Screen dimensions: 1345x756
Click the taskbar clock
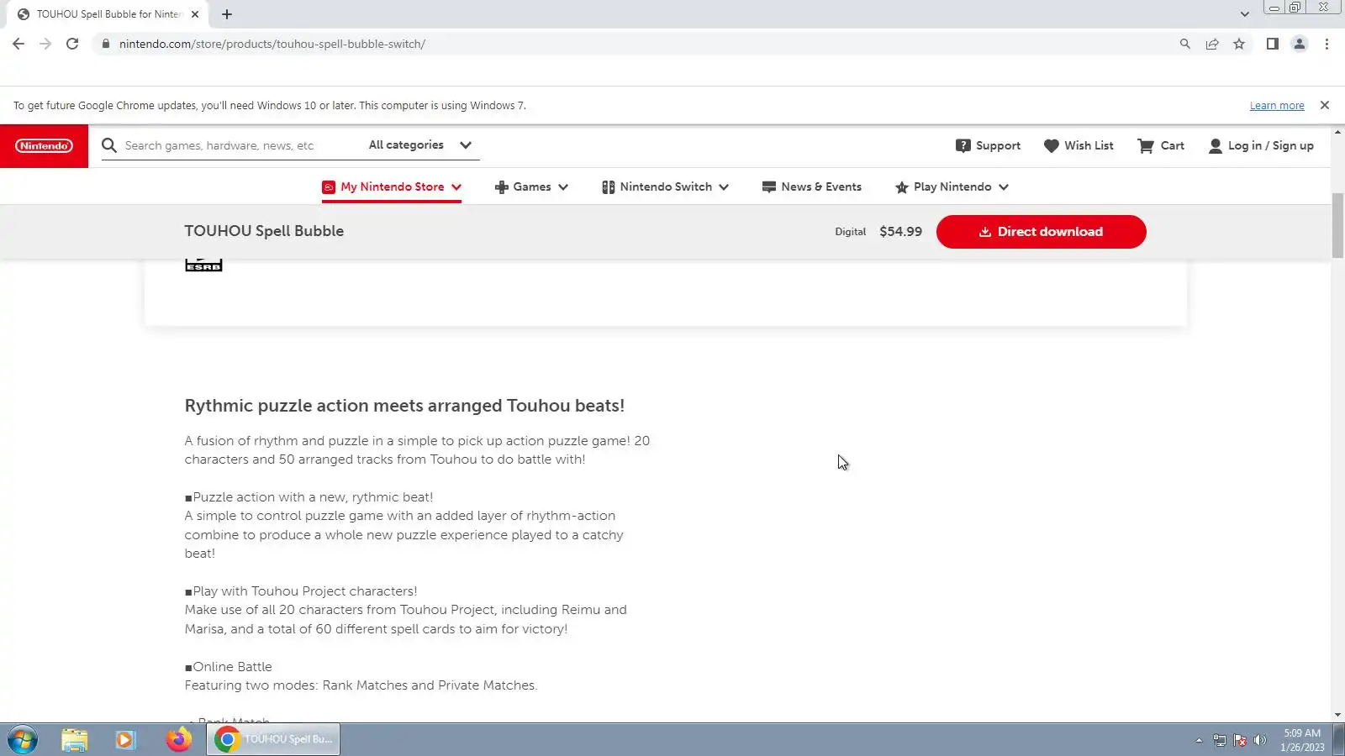[x=1302, y=740]
